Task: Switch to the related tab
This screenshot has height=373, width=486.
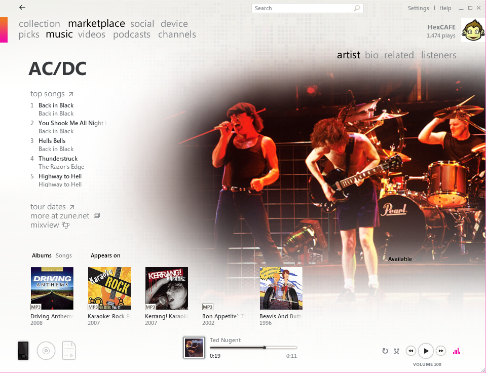Action: pos(399,55)
